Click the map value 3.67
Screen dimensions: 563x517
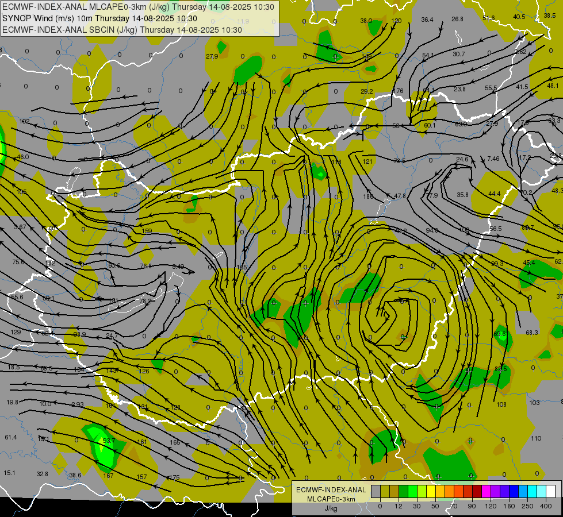tap(20, 227)
